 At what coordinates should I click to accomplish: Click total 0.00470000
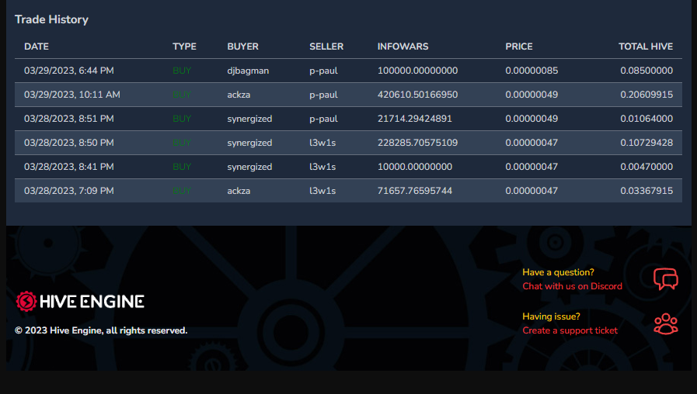[x=646, y=167]
